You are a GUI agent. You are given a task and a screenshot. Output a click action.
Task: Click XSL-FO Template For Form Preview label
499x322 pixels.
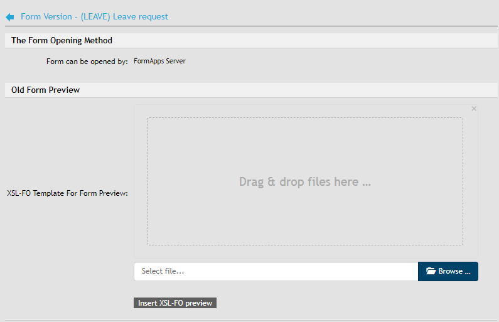pos(67,193)
